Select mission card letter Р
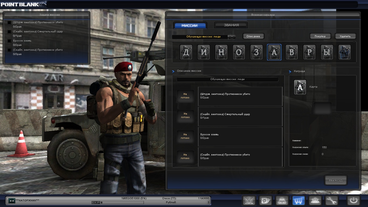368x207 pixels. tap(310, 52)
